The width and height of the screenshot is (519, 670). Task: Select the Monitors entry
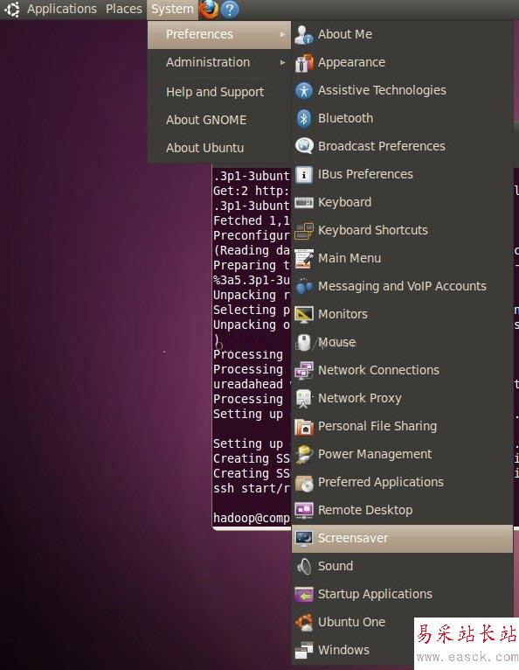(402, 315)
